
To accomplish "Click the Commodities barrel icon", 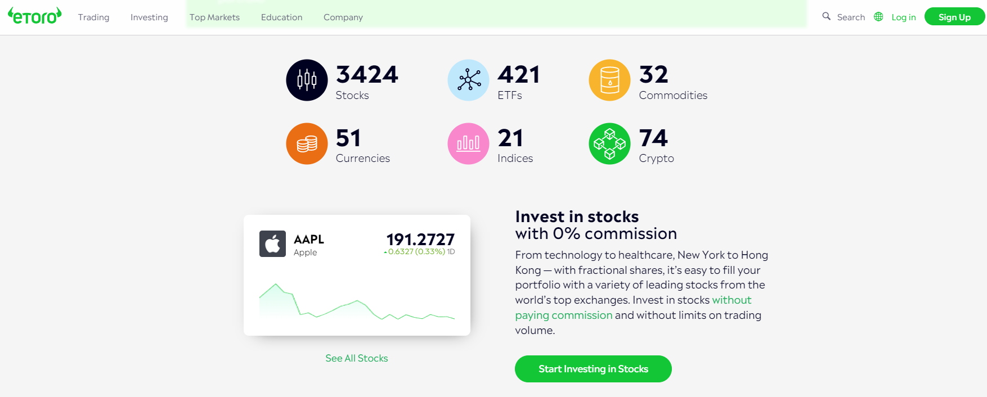I will click(609, 80).
